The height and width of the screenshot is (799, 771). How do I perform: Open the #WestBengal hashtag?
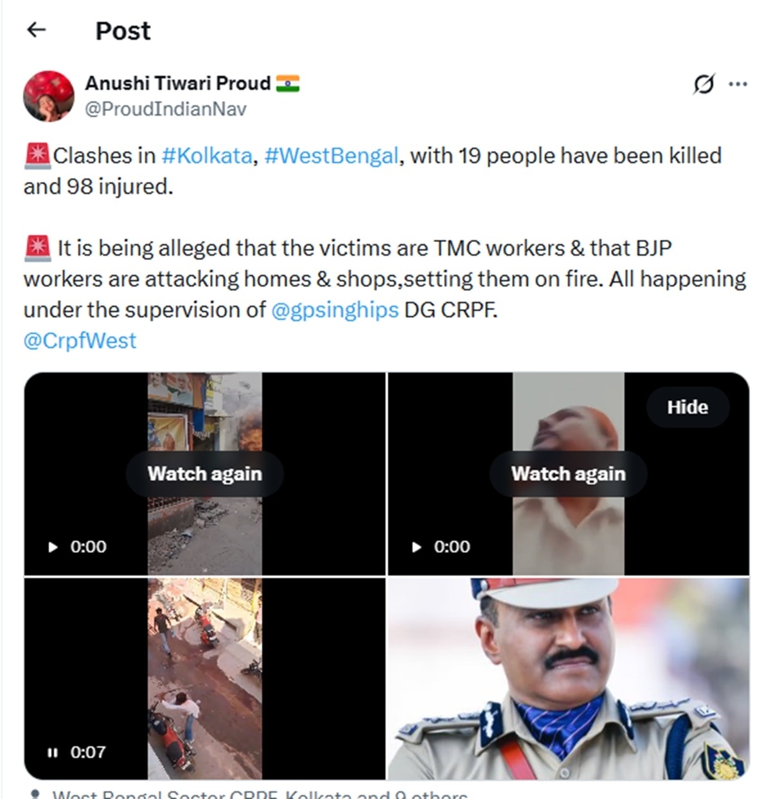pyautogui.click(x=332, y=155)
